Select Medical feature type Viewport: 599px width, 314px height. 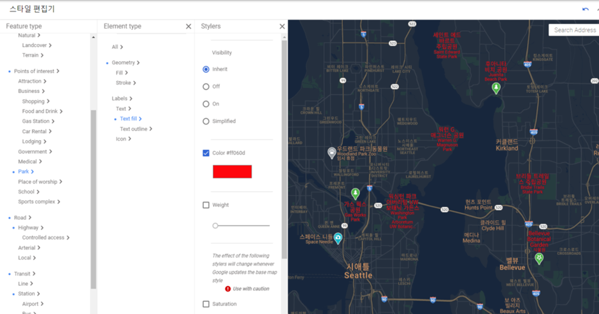[x=30, y=162]
